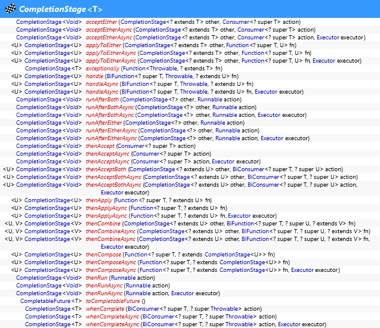This screenshot has height=328, width=380.
Task: Click CompletionStage<U> parameter type in thenCompose row
Action: point(234,255)
